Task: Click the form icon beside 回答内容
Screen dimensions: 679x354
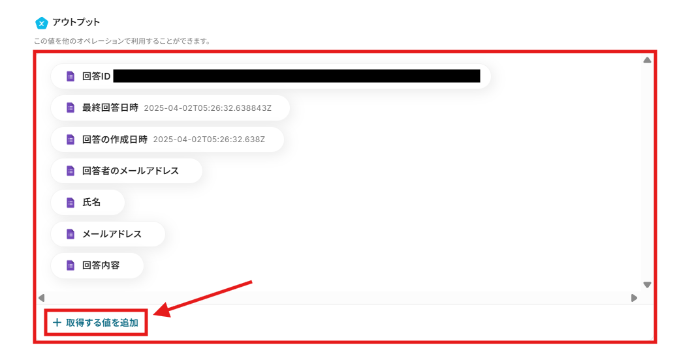Action: (70, 265)
